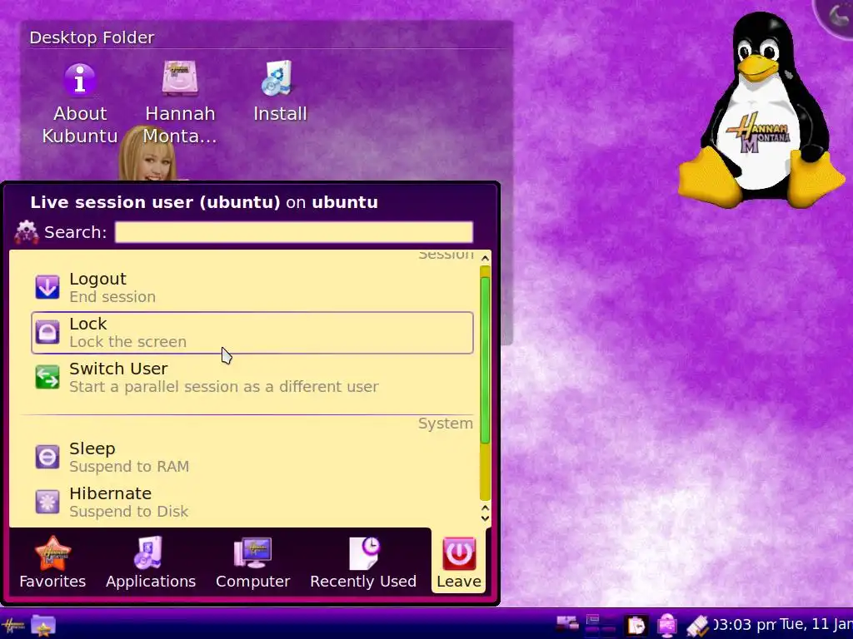Click the device notifier tray icon
Screen dimensions: 853x639
click(x=667, y=626)
